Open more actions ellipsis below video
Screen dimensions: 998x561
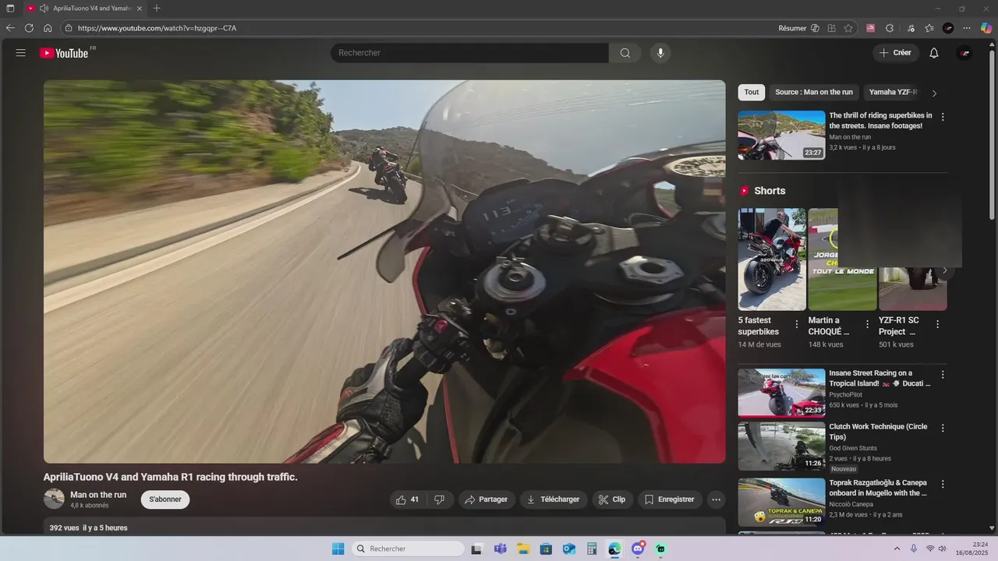click(x=716, y=499)
